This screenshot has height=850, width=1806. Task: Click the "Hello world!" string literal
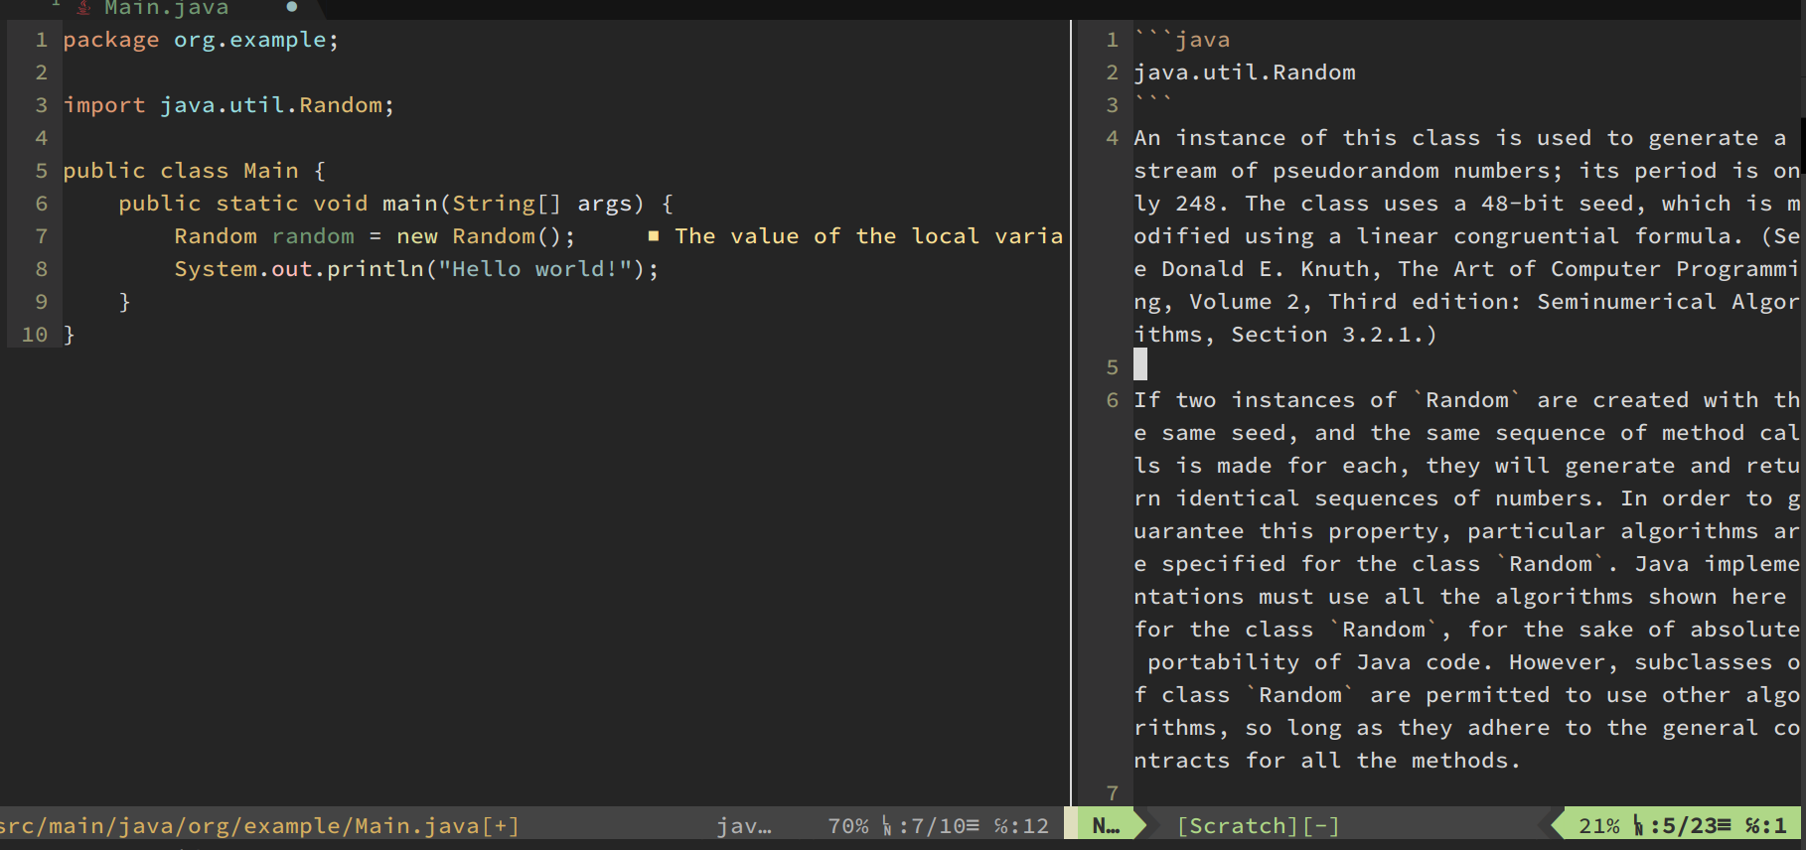tap(535, 269)
